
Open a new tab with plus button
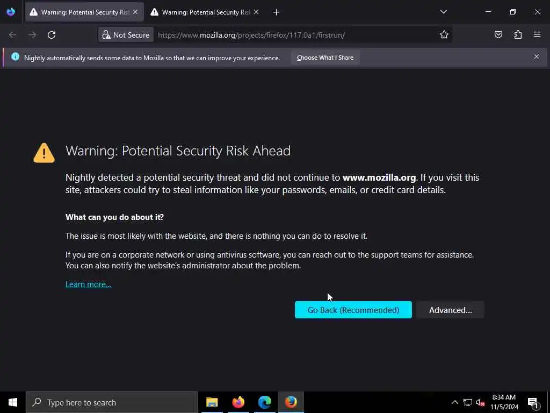(276, 12)
